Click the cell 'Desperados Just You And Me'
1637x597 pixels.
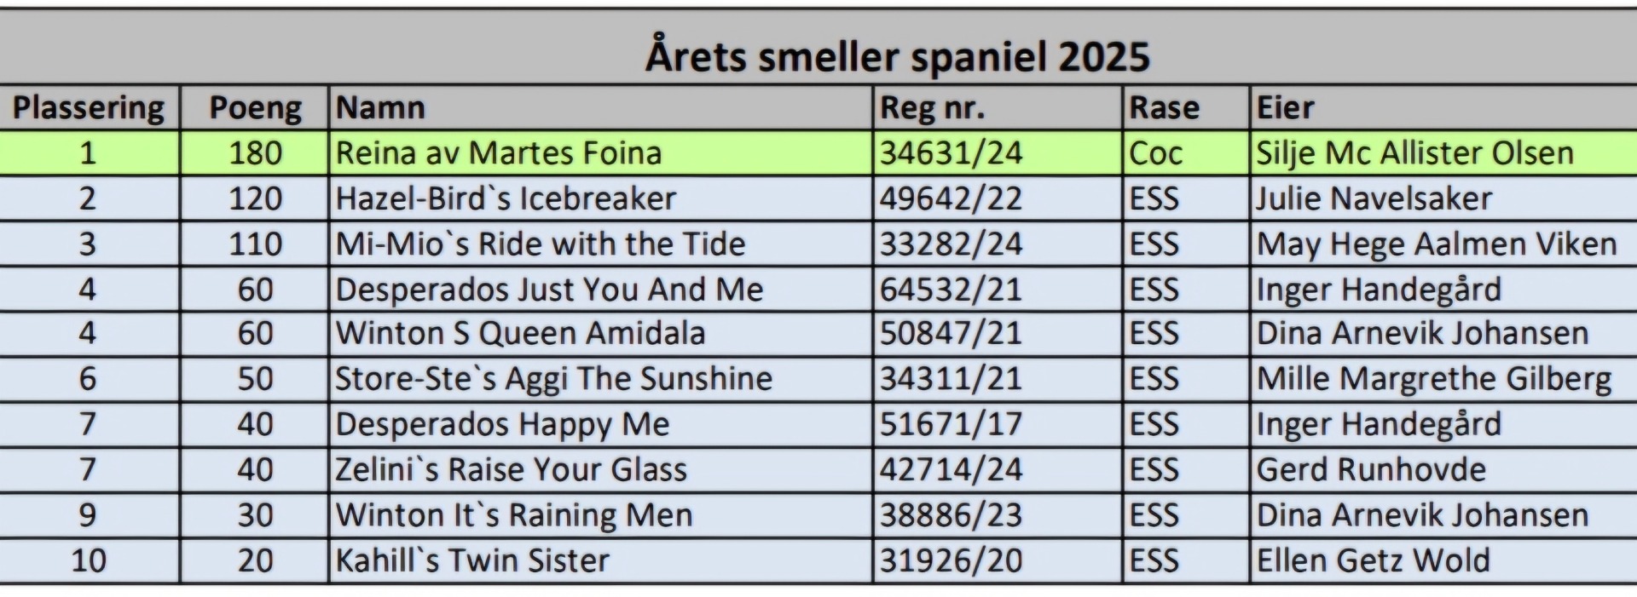coord(549,290)
